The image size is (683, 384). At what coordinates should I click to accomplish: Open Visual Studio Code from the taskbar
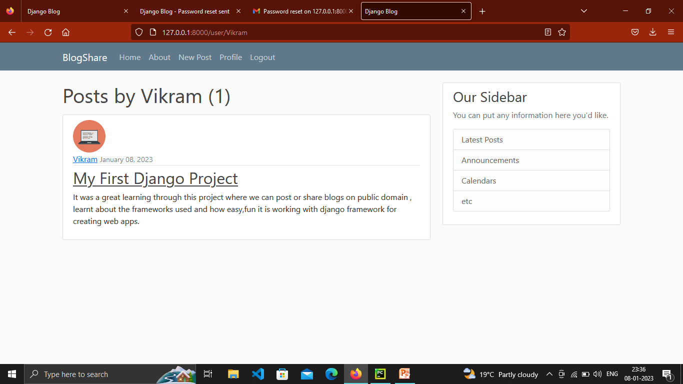pyautogui.click(x=258, y=374)
